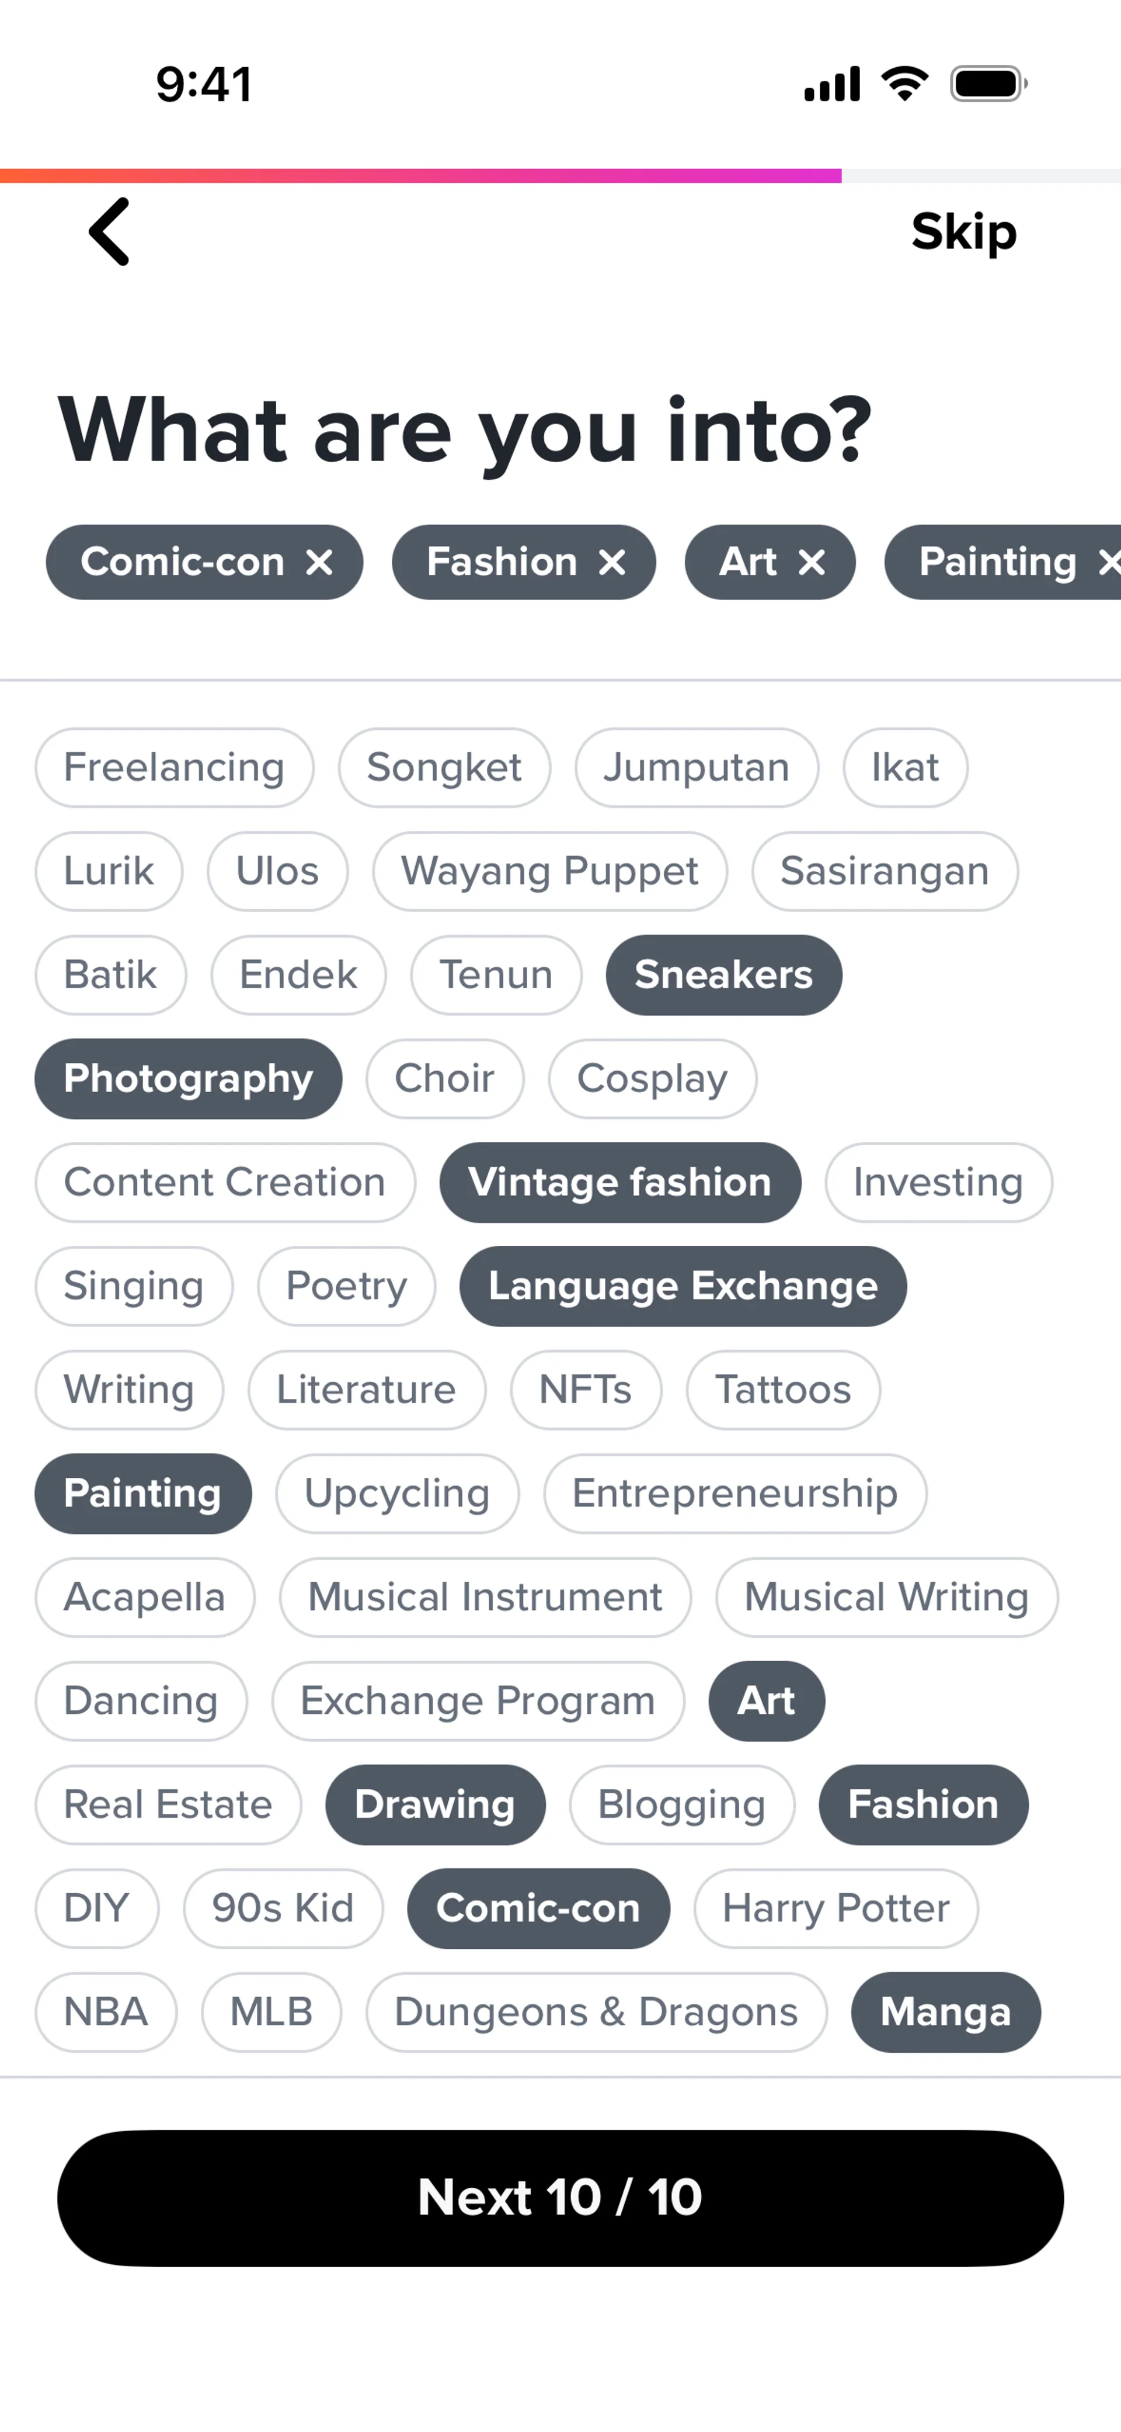Select the Wayang Puppet interest
The height and width of the screenshot is (2432, 1121).
[x=550, y=871]
